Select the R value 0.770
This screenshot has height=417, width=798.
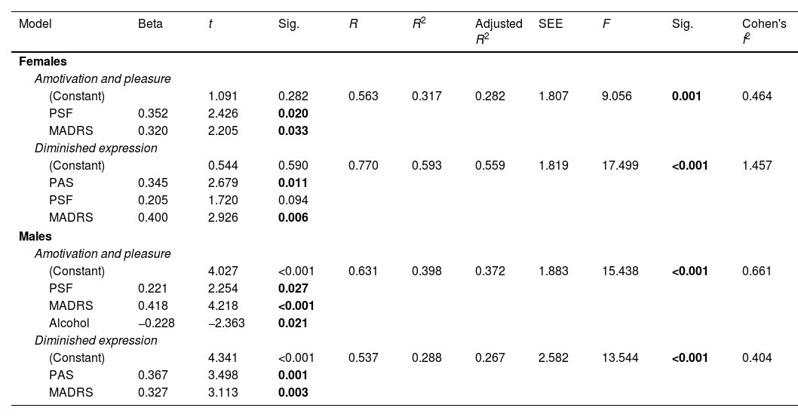[364, 166]
